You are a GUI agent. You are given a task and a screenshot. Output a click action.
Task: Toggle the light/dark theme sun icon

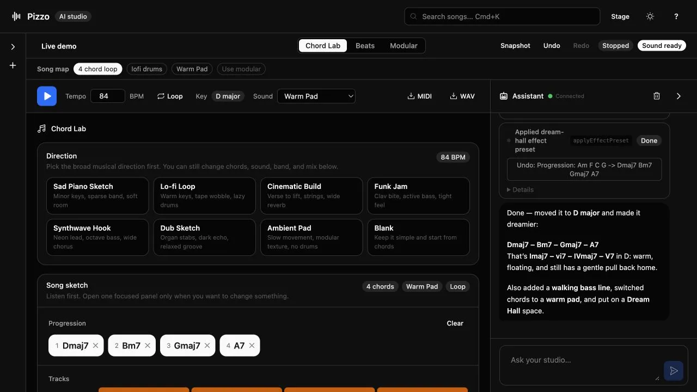(x=650, y=16)
